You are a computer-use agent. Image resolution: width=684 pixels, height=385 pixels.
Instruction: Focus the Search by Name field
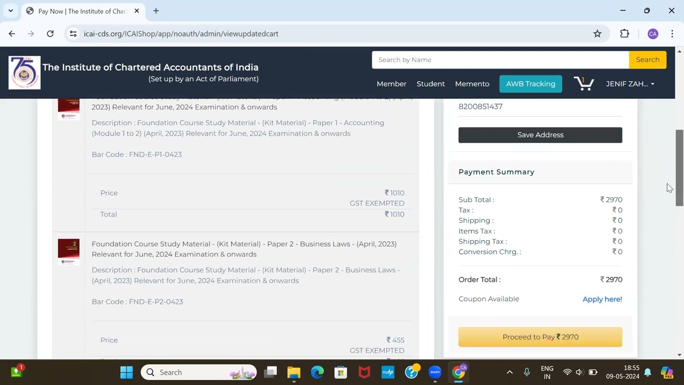(500, 60)
